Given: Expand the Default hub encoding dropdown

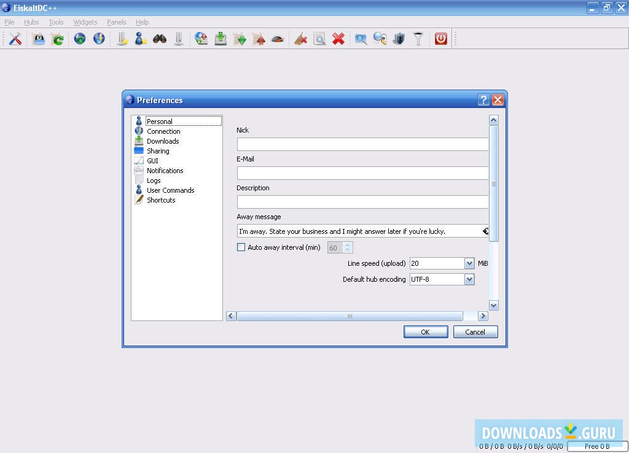Looking at the screenshot, I should 469,279.
